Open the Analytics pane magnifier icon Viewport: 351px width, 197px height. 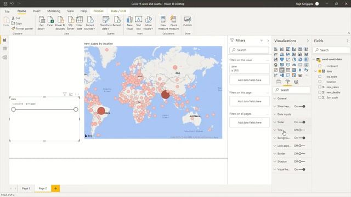(296, 82)
